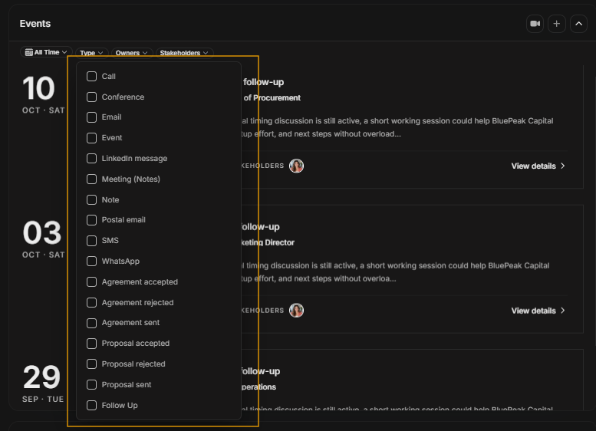
Task: Click the 'keting Director' event subtitle
Action: click(x=268, y=242)
